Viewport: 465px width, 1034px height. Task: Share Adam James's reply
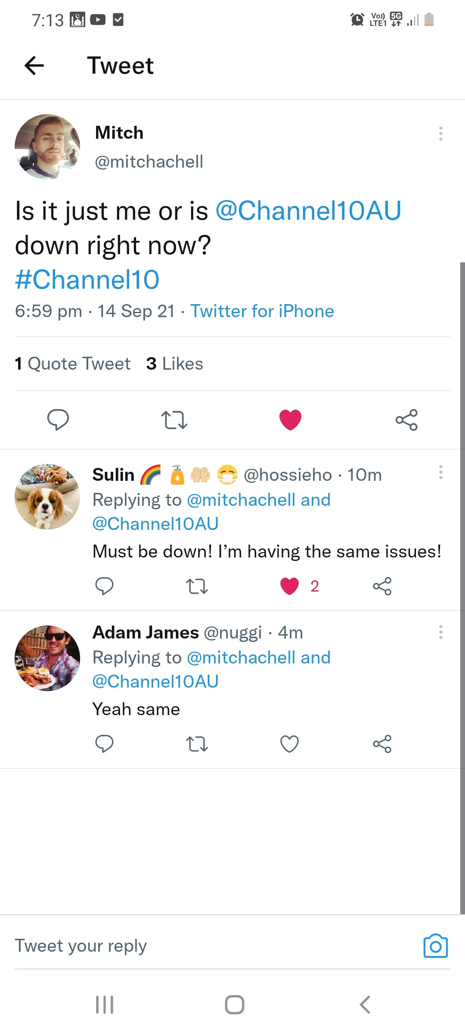382,744
